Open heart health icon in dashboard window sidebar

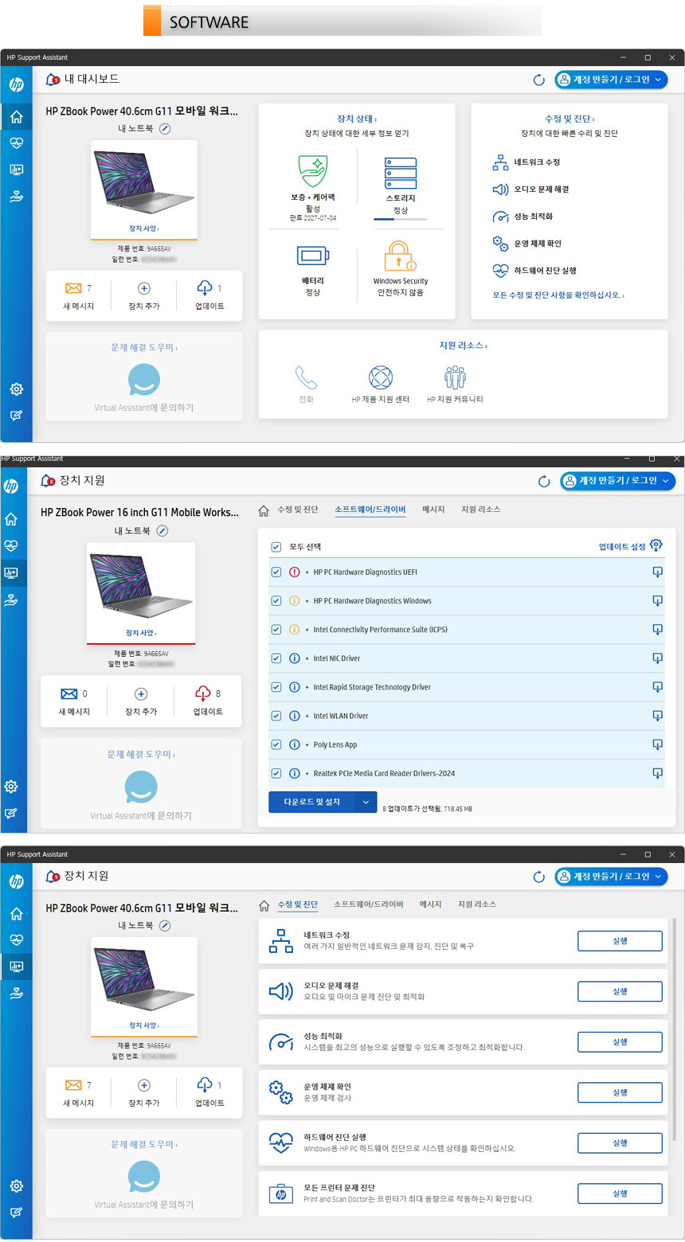[16, 143]
